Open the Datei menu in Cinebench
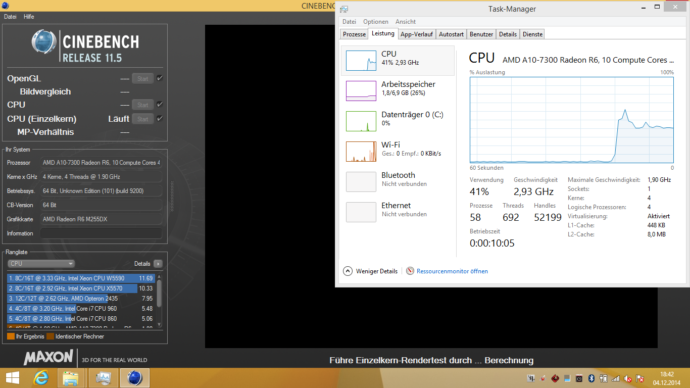Screen dimensions: 690x388 (x=10, y=17)
